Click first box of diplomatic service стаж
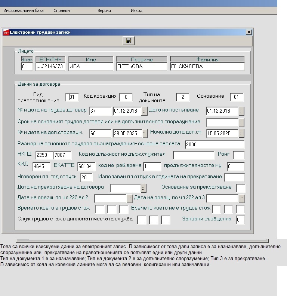Screen dimensions: 287x296 coord(142,220)
